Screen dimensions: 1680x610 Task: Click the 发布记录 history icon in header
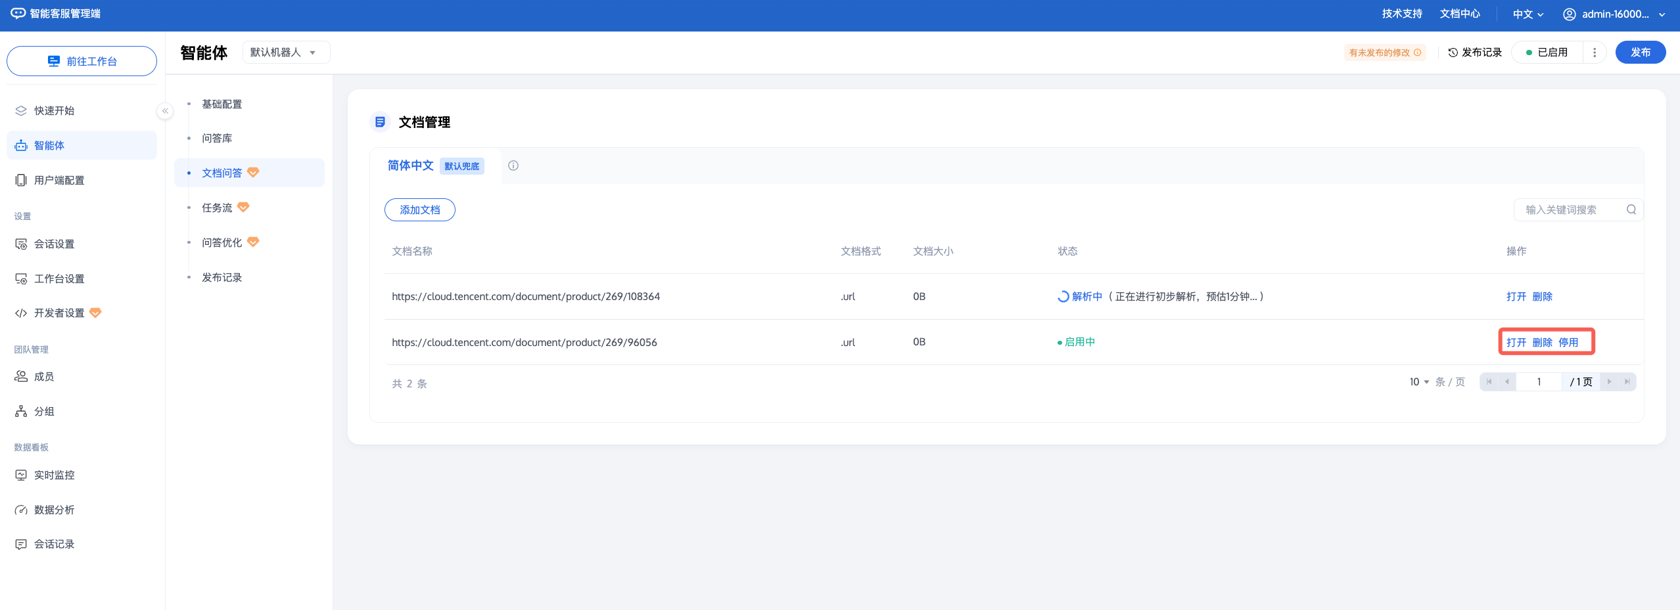1453,53
